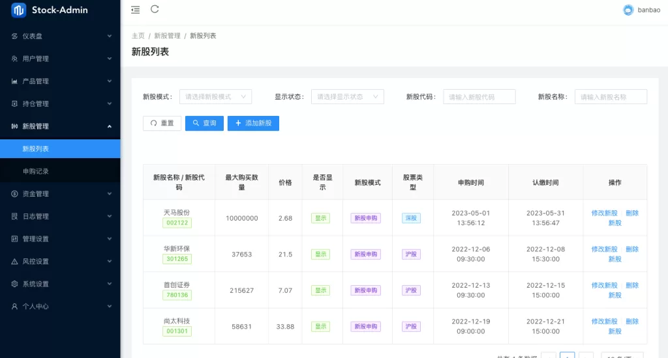Viewport: 668px width, 358px height.
Task: Expand the 系统设置 menu chevron
Action: (110, 284)
